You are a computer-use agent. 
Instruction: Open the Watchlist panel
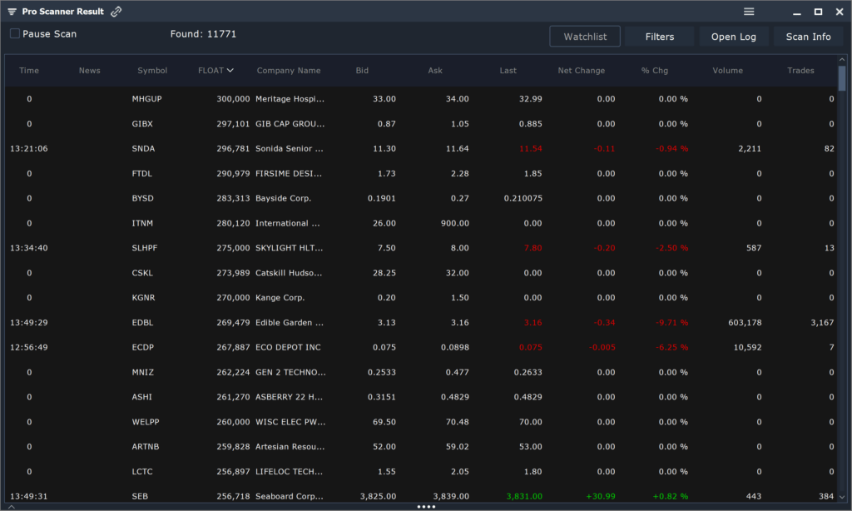584,36
